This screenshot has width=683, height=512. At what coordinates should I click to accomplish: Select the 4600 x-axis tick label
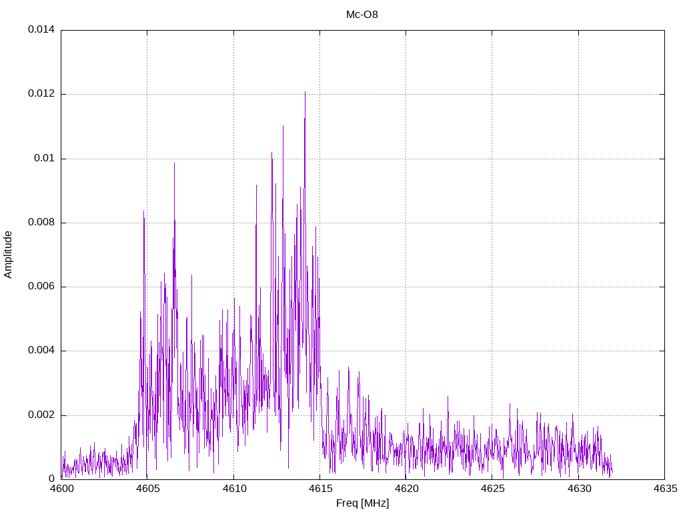[x=61, y=489]
